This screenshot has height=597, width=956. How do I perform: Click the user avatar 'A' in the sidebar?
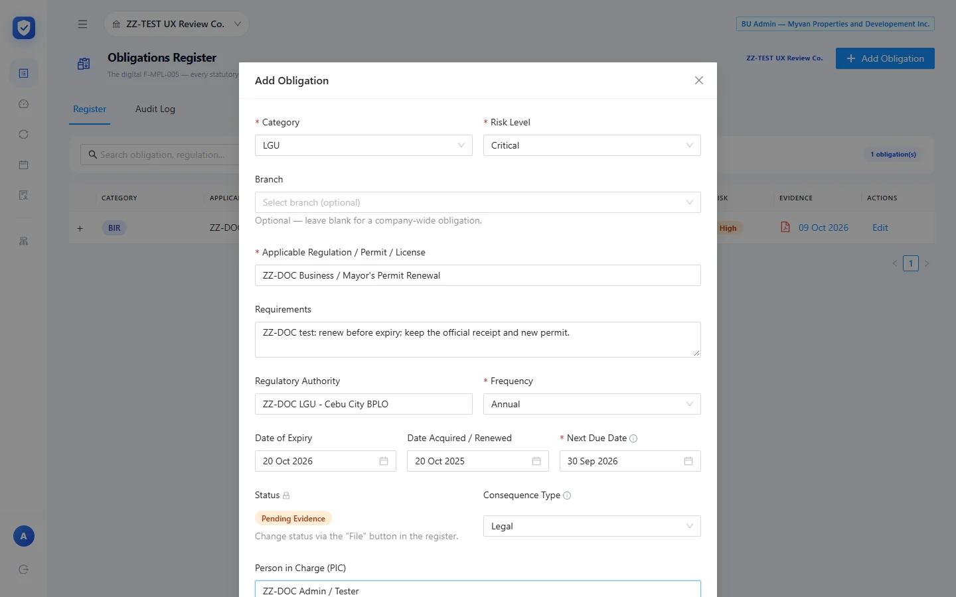coord(24,536)
